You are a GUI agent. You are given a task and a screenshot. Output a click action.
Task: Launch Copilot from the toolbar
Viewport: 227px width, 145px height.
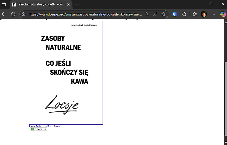pos(223,14)
